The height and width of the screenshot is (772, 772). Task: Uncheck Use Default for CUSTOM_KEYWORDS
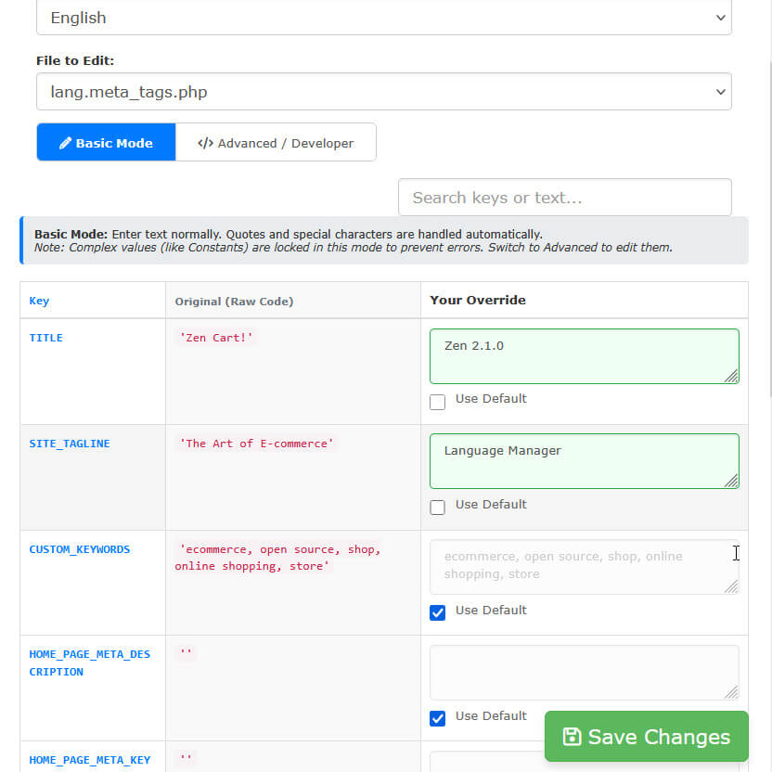click(x=438, y=612)
